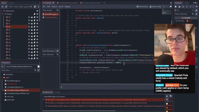Toggle visibility of node b1
The height and width of the screenshot is (112, 199).
point(37,36)
